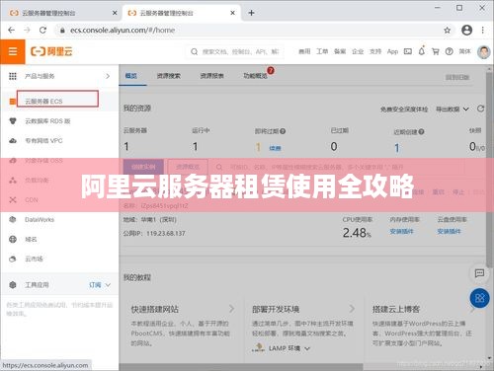
Task: Click 安装插件 under 云盘使用率
Action: (x=449, y=232)
